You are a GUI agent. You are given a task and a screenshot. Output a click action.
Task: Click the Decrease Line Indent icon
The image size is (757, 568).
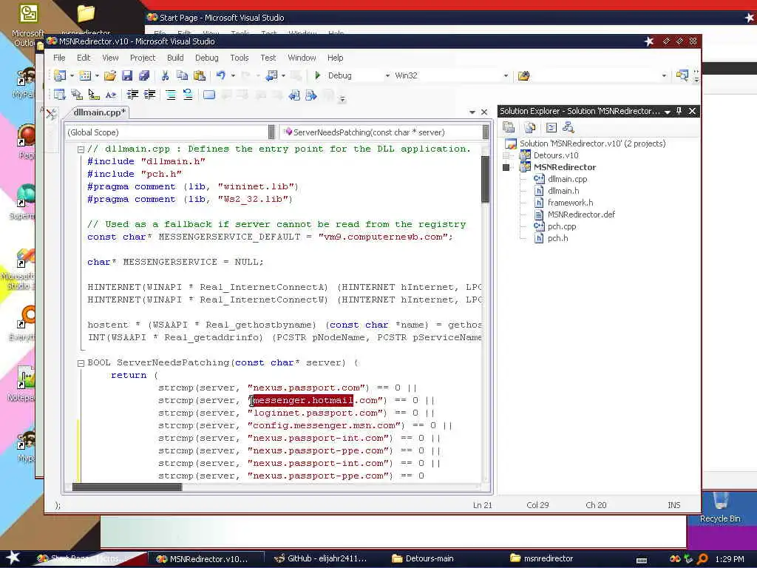(x=133, y=95)
